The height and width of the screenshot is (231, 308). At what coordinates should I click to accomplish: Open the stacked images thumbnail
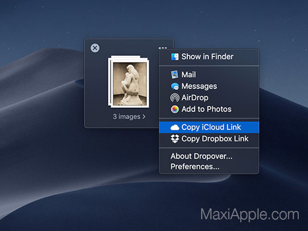point(128,82)
